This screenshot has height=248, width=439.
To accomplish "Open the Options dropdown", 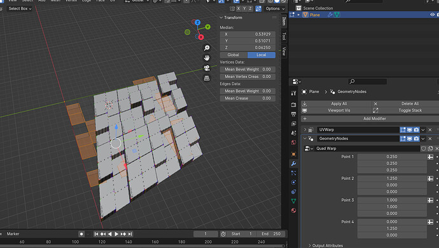I will (x=275, y=9).
